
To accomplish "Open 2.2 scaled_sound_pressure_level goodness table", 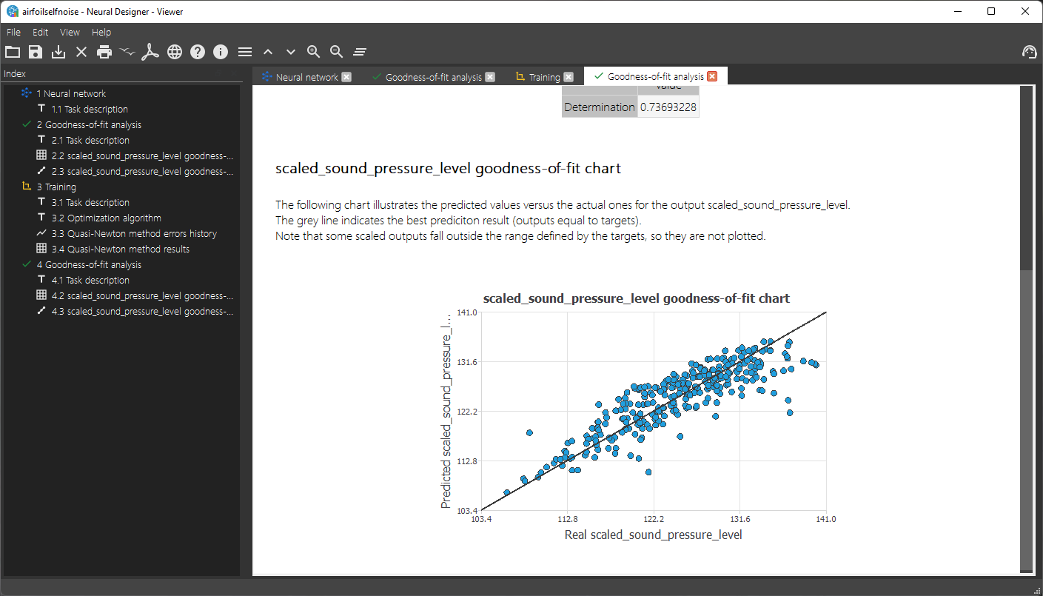I will [x=143, y=155].
